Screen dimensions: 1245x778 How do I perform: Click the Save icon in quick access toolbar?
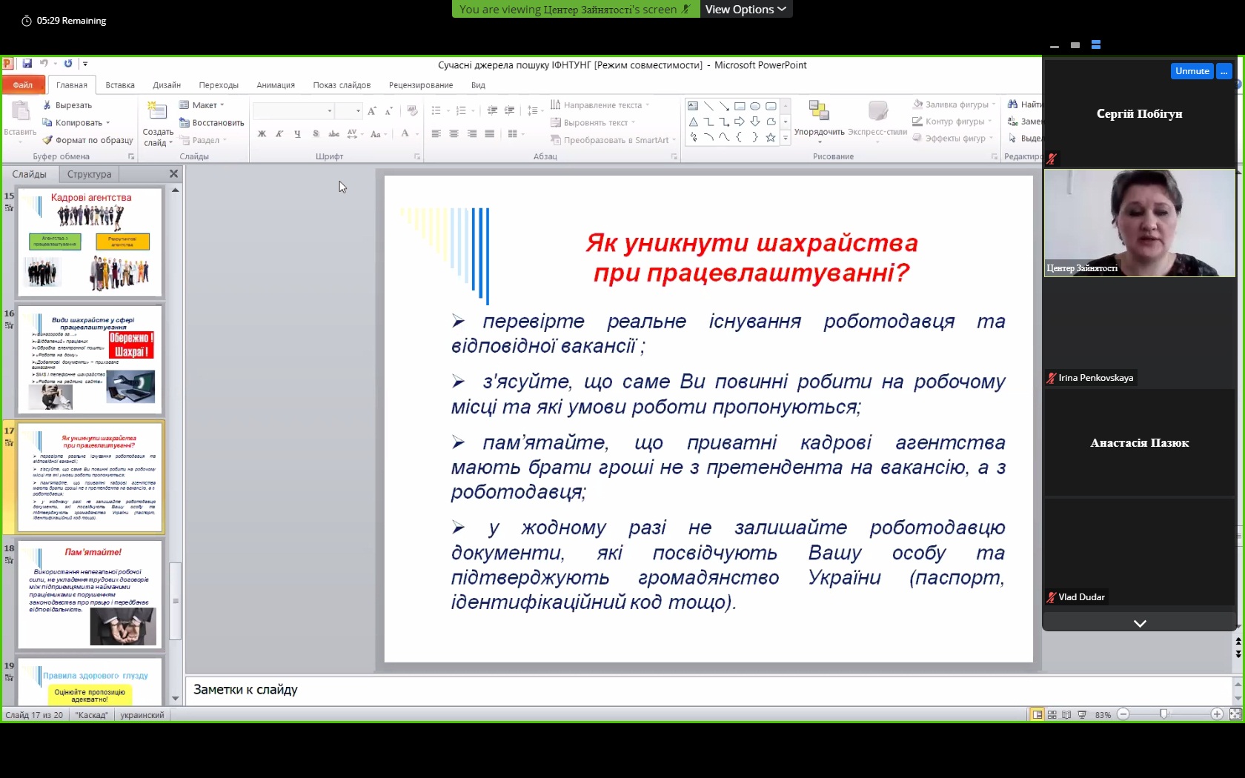(x=27, y=64)
